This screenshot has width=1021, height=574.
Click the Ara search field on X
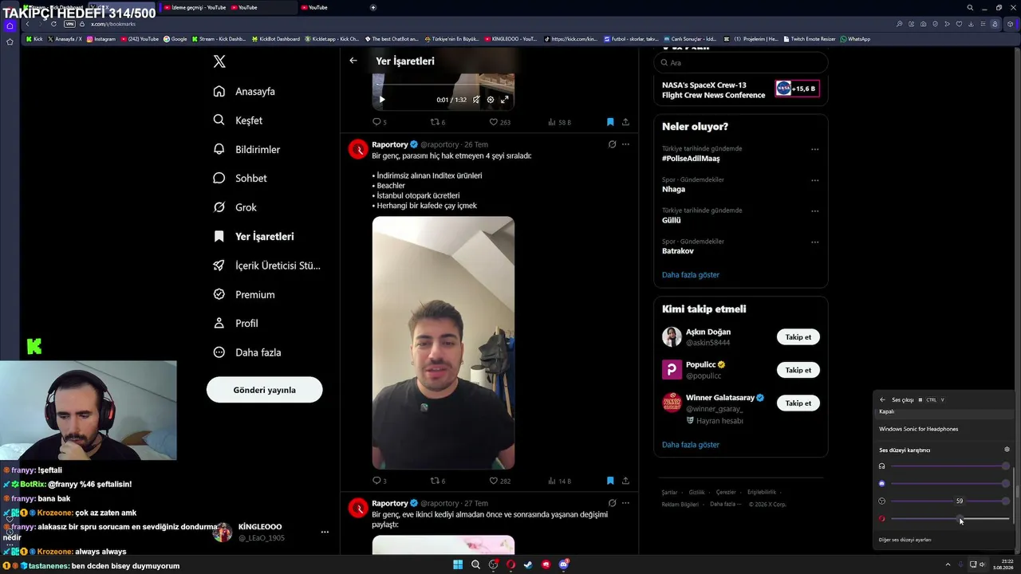(x=741, y=63)
